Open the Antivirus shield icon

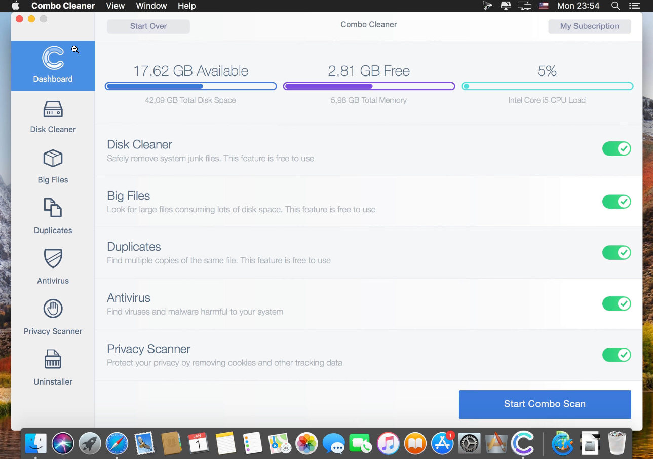point(53,259)
